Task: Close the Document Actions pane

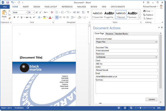Action: [x=162, y=28]
